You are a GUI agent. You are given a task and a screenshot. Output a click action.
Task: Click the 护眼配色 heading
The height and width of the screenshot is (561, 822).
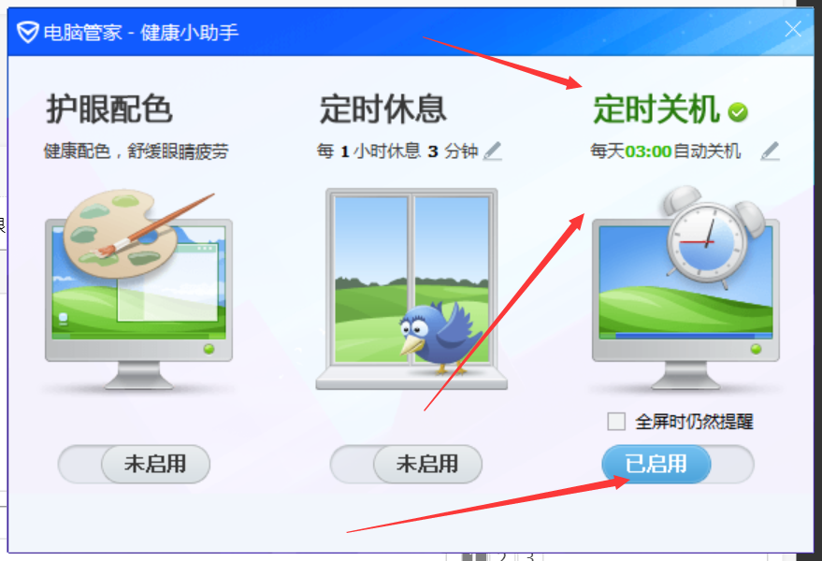[x=109, y=109]
